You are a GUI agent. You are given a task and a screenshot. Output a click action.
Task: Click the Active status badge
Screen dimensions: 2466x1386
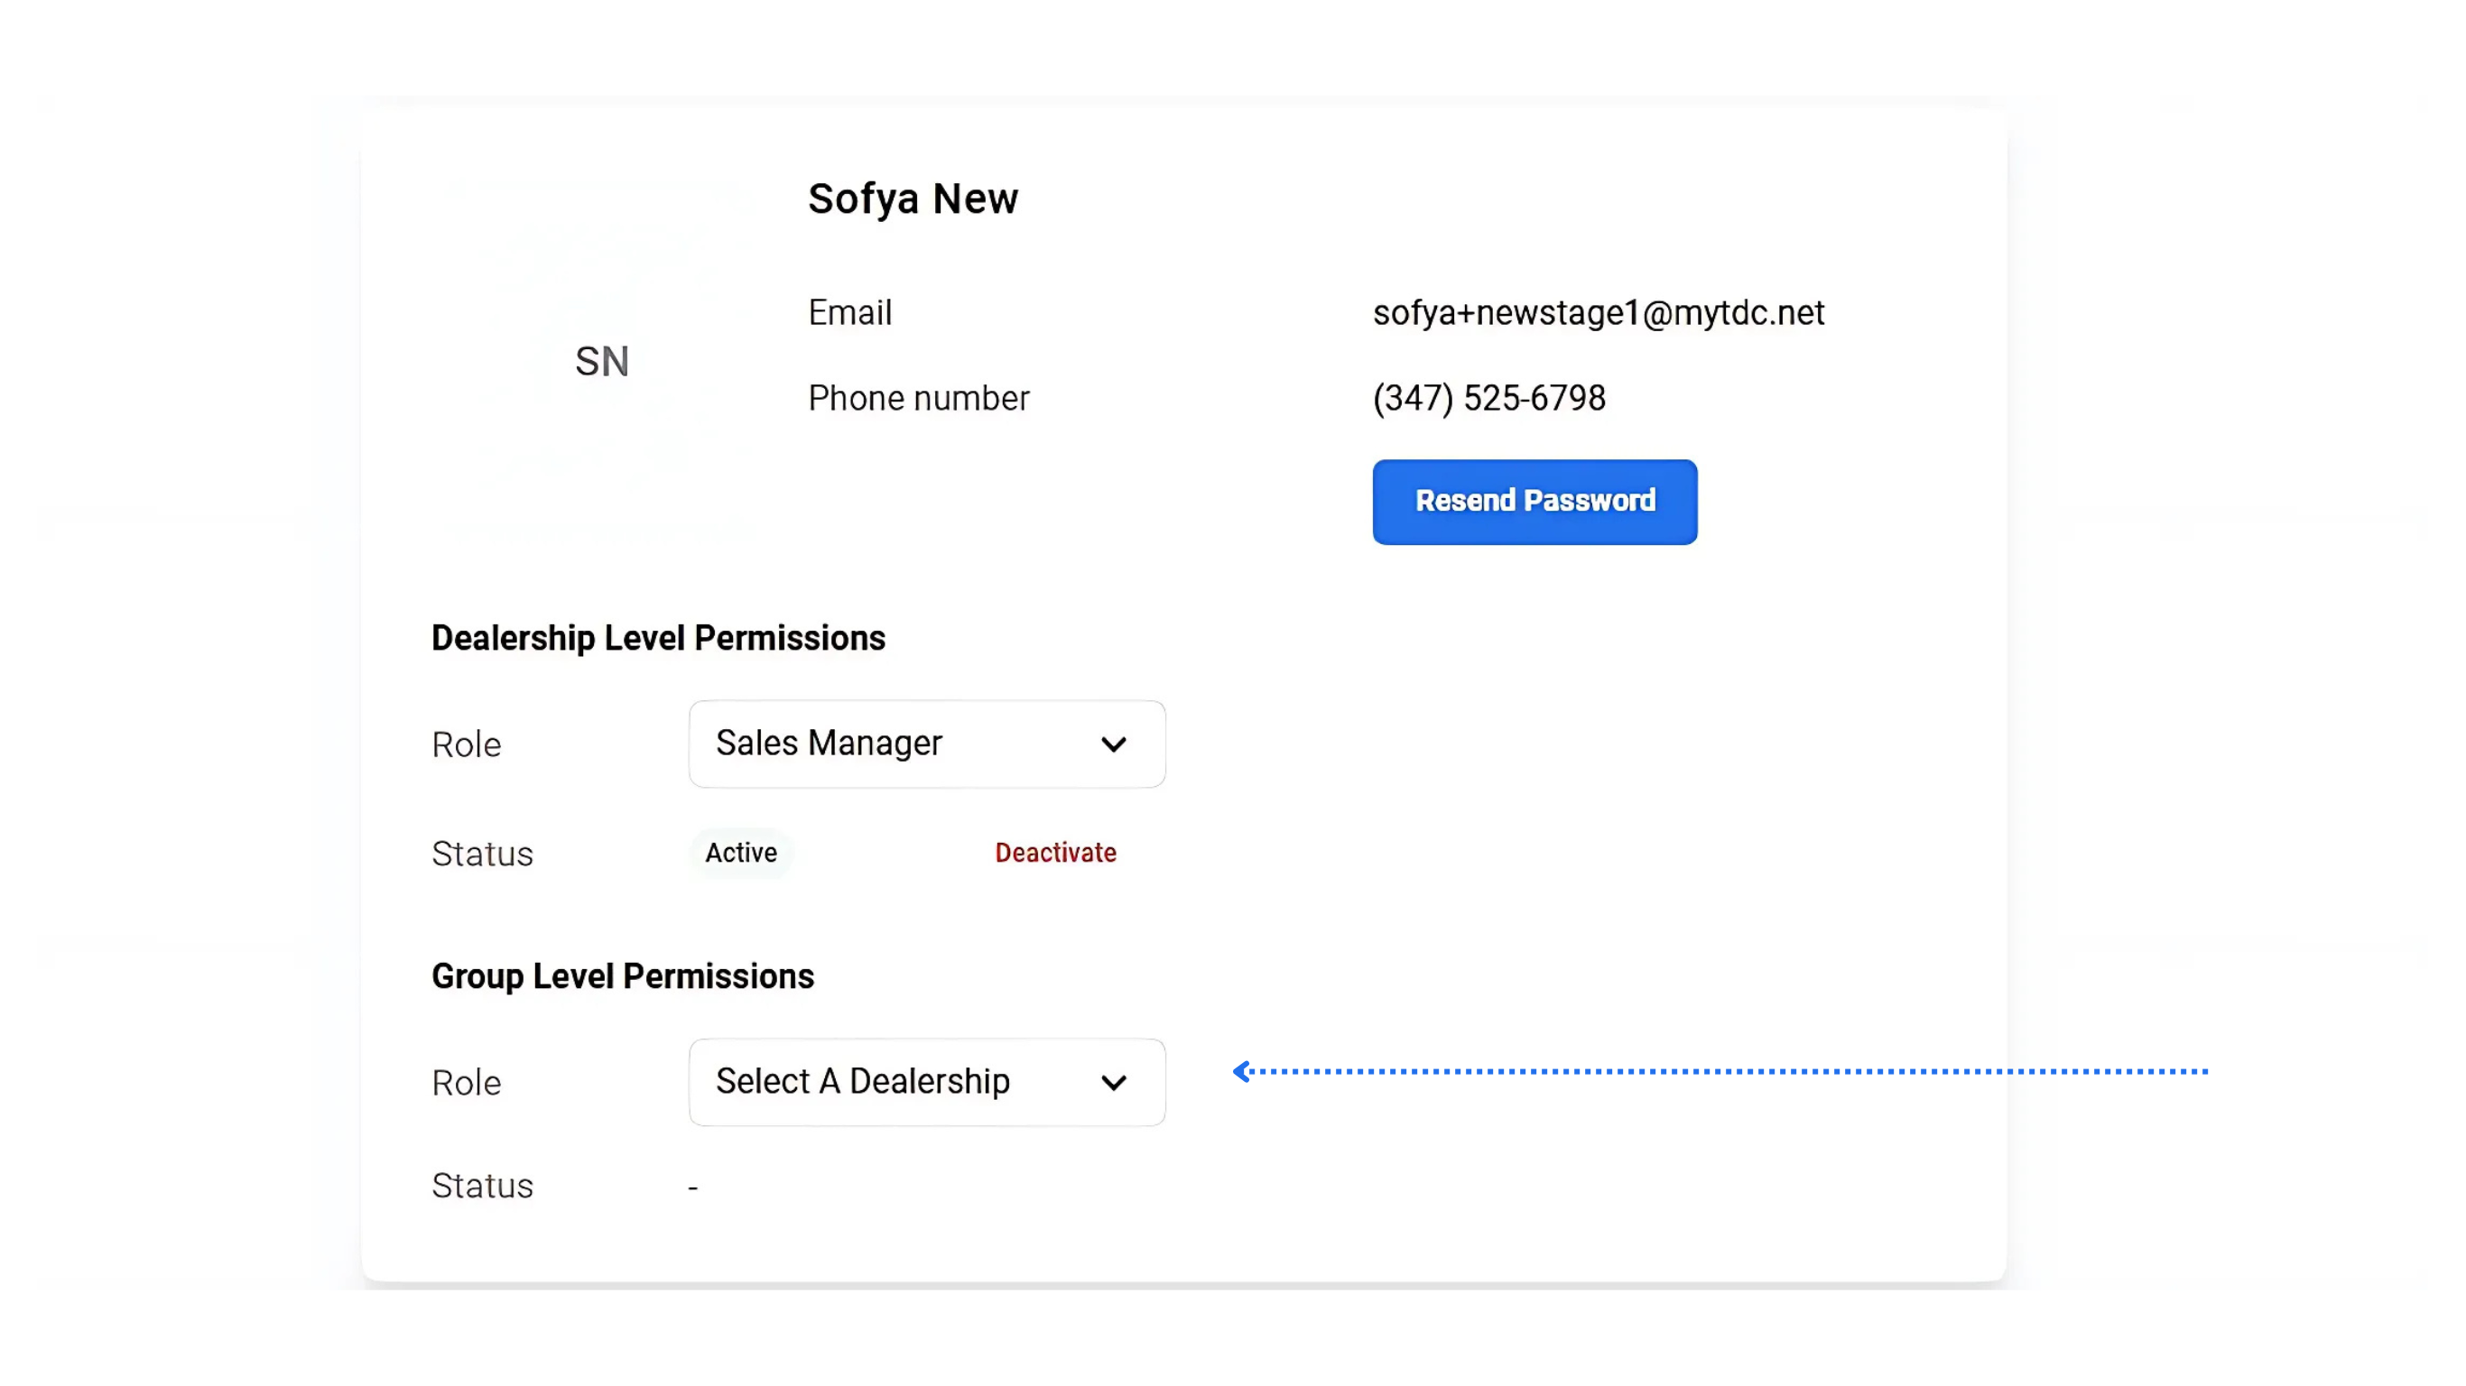click(741, 853)
